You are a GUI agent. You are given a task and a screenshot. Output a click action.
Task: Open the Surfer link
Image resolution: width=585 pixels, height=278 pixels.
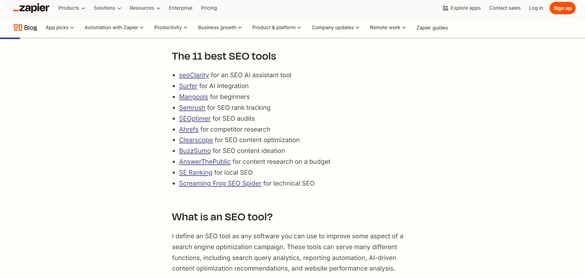click(x=188, y=86)
